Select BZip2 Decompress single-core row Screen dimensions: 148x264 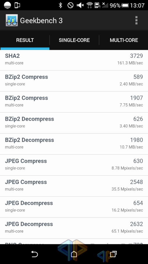tap(74, 123)
